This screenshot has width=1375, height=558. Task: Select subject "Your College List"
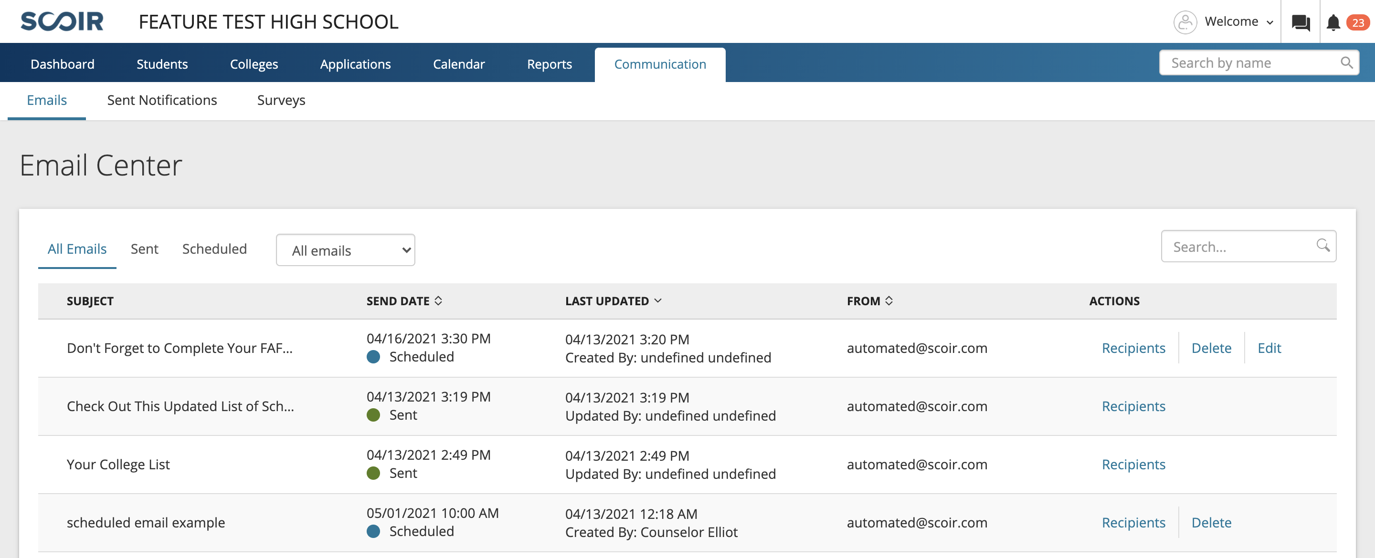pos(118,465)
